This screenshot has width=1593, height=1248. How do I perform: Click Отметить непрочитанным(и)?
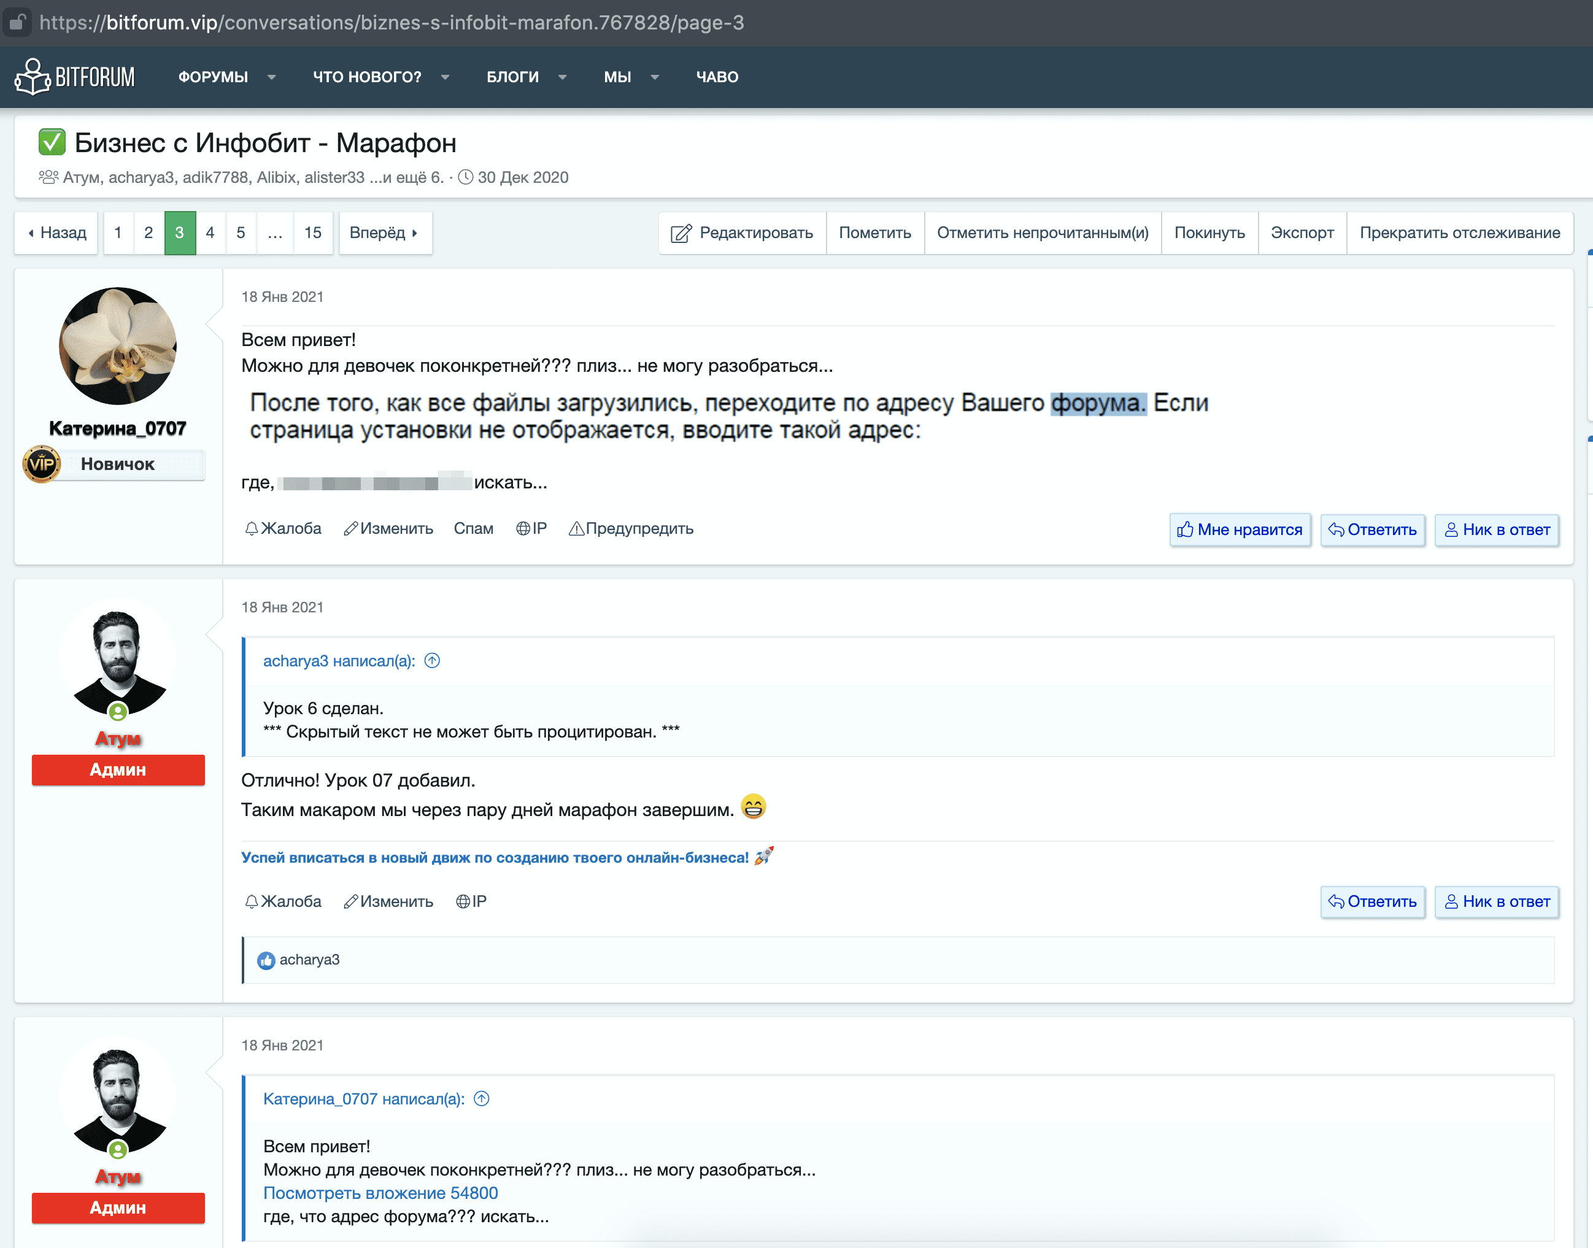point(1043,233)
